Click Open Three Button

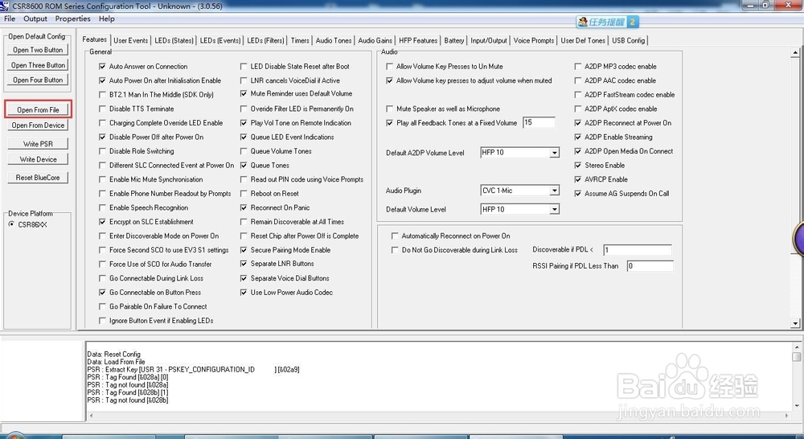(38, 66)
